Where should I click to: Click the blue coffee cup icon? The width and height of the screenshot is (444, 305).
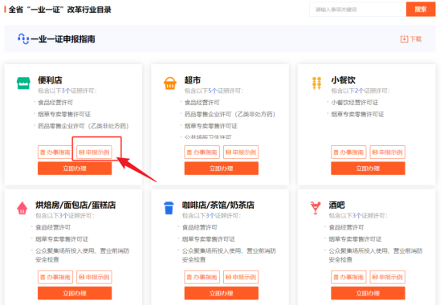[x=169, y=208]
